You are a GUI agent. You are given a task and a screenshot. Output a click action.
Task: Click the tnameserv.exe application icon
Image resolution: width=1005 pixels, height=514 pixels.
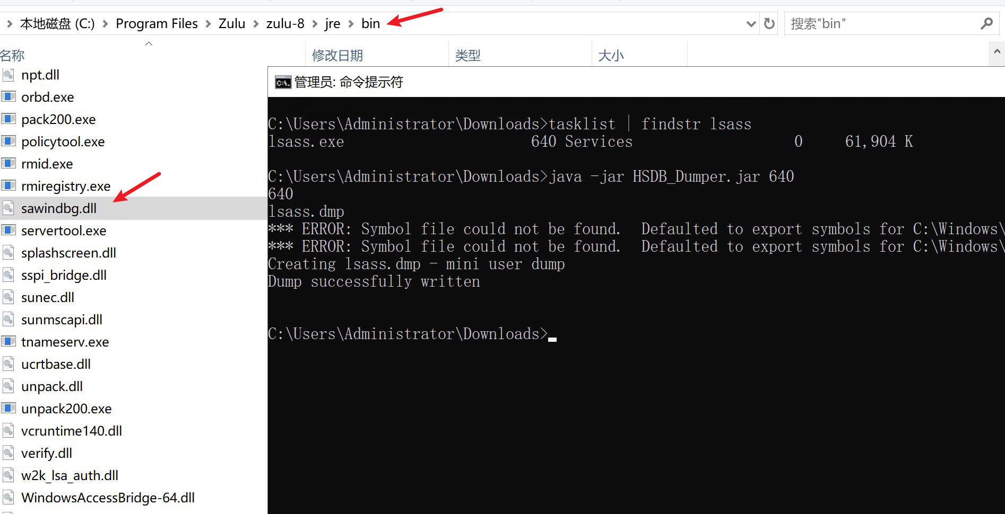(x=8, y=342)
